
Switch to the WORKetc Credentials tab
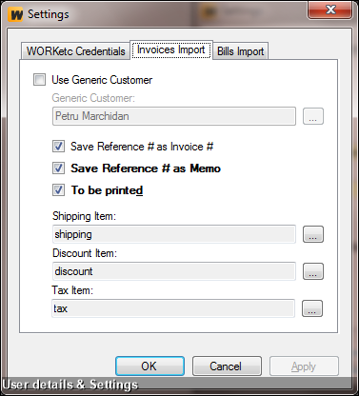[75, 51]
